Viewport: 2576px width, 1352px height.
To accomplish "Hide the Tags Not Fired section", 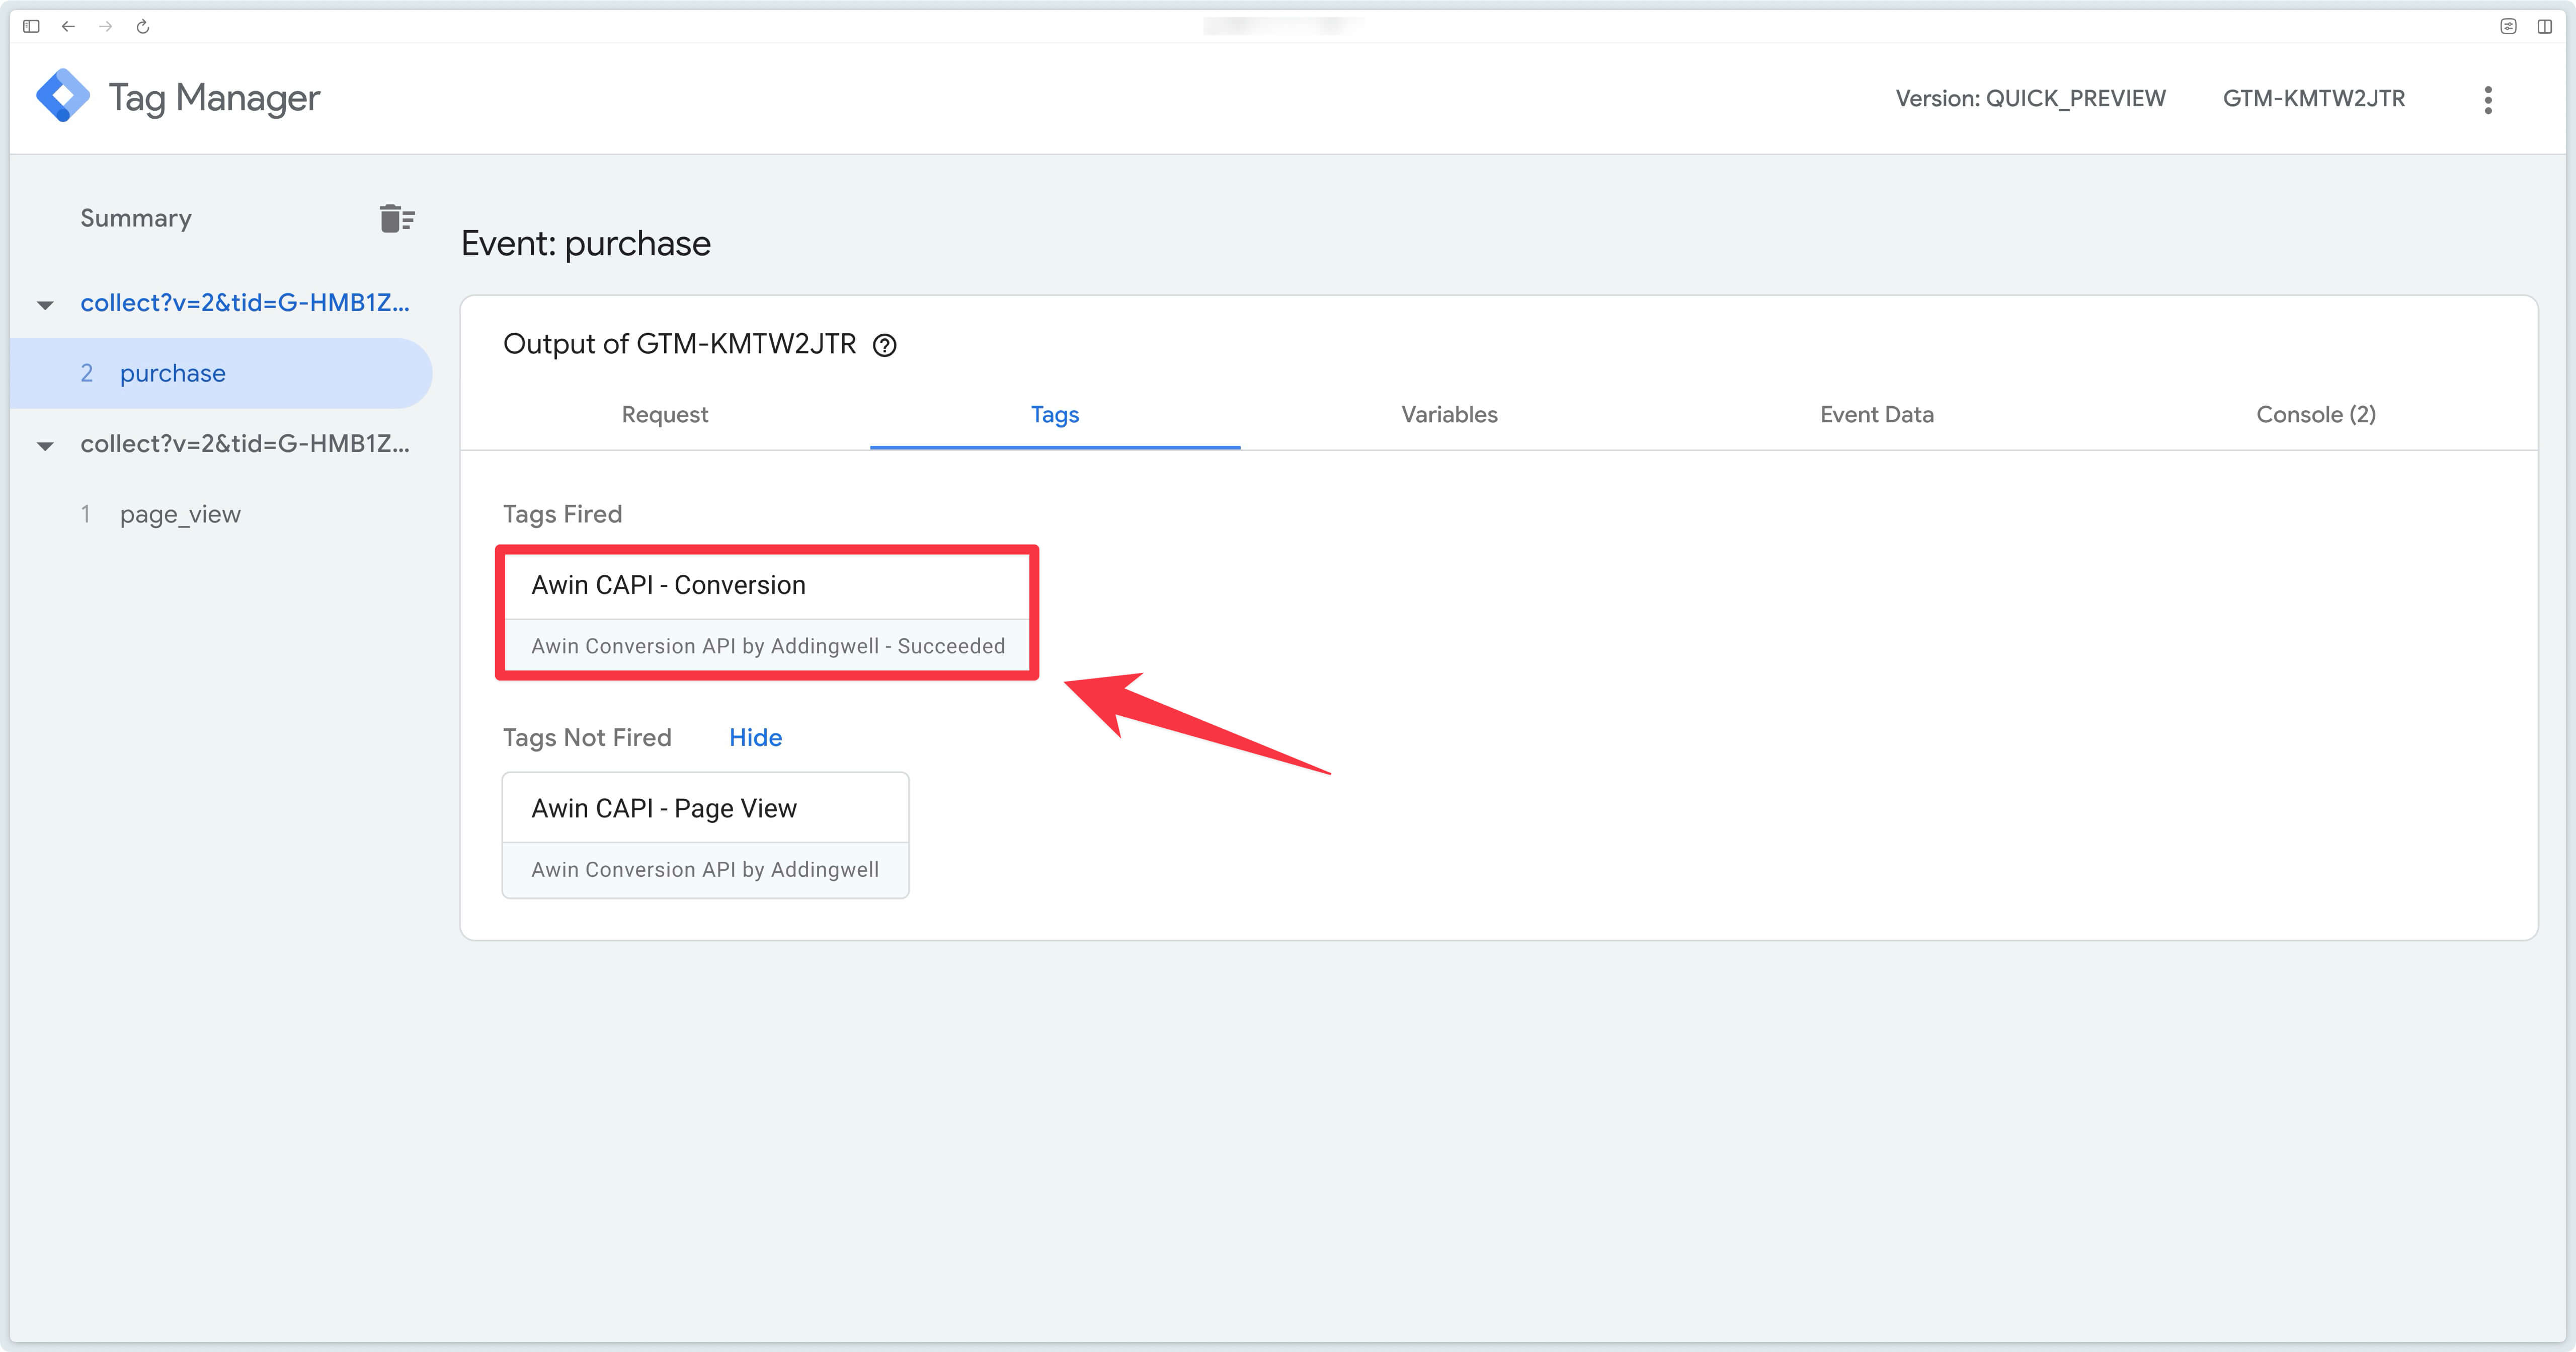I will click(755, 737).
